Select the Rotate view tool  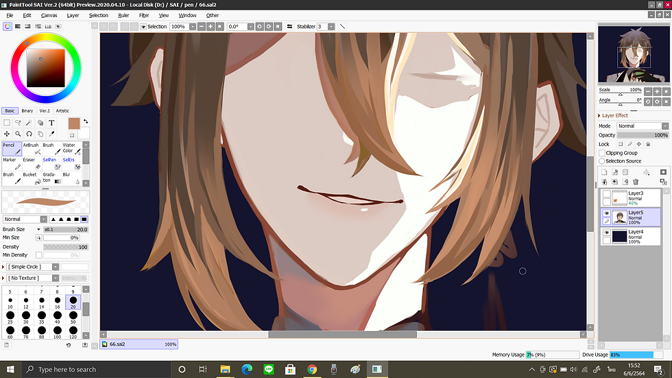coord(29,134)
